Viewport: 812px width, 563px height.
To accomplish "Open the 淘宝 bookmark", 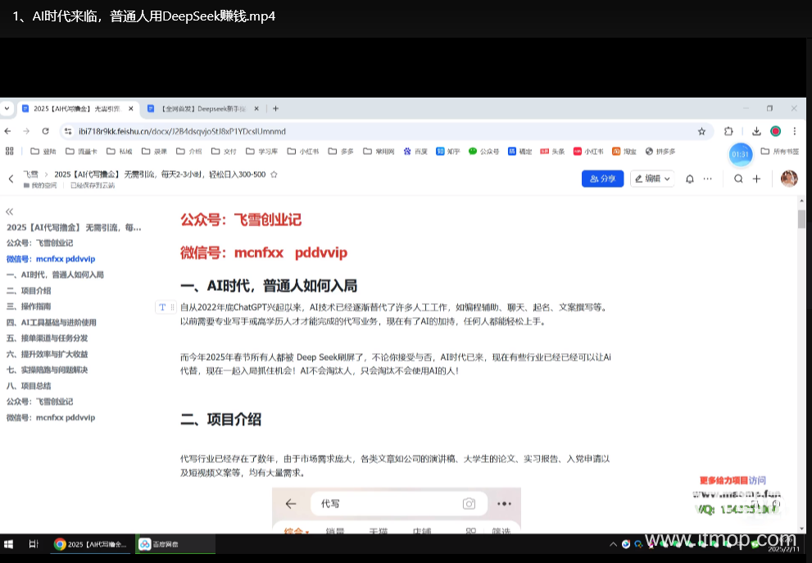I will (x=624, y=152).
